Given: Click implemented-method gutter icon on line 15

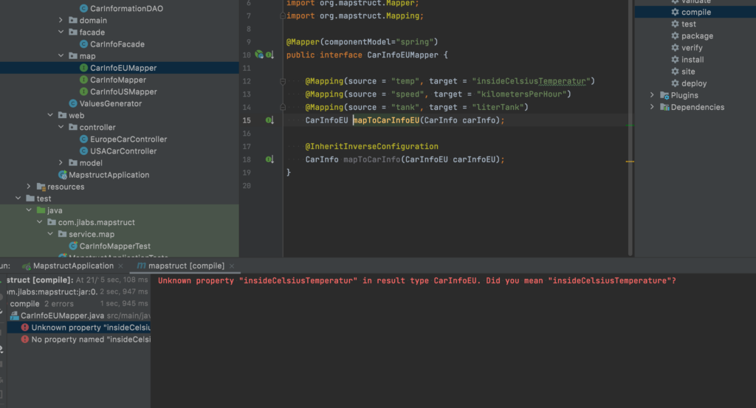Looking at the screenshot, I should pos(269,120).
